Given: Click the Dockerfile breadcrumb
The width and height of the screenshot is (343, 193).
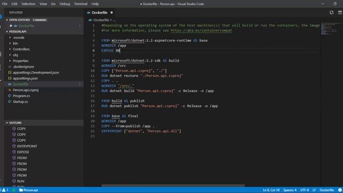Looking at the screenshot, I should pyautogui.click(x=101, y=20).
